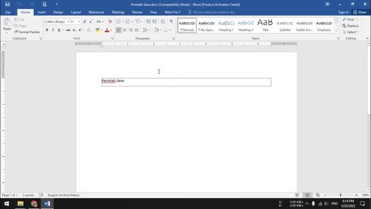Switch to the Nitro Pro 7 tab
371x209 pixels.
[x=173, y=12]
